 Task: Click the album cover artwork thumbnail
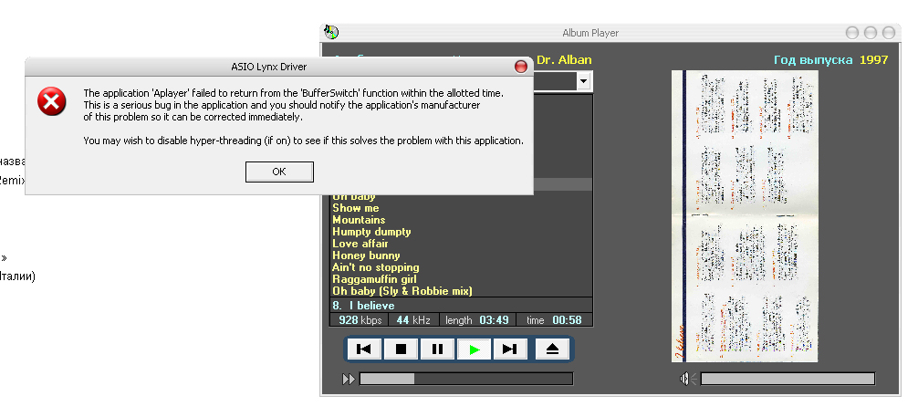point(744,216)
